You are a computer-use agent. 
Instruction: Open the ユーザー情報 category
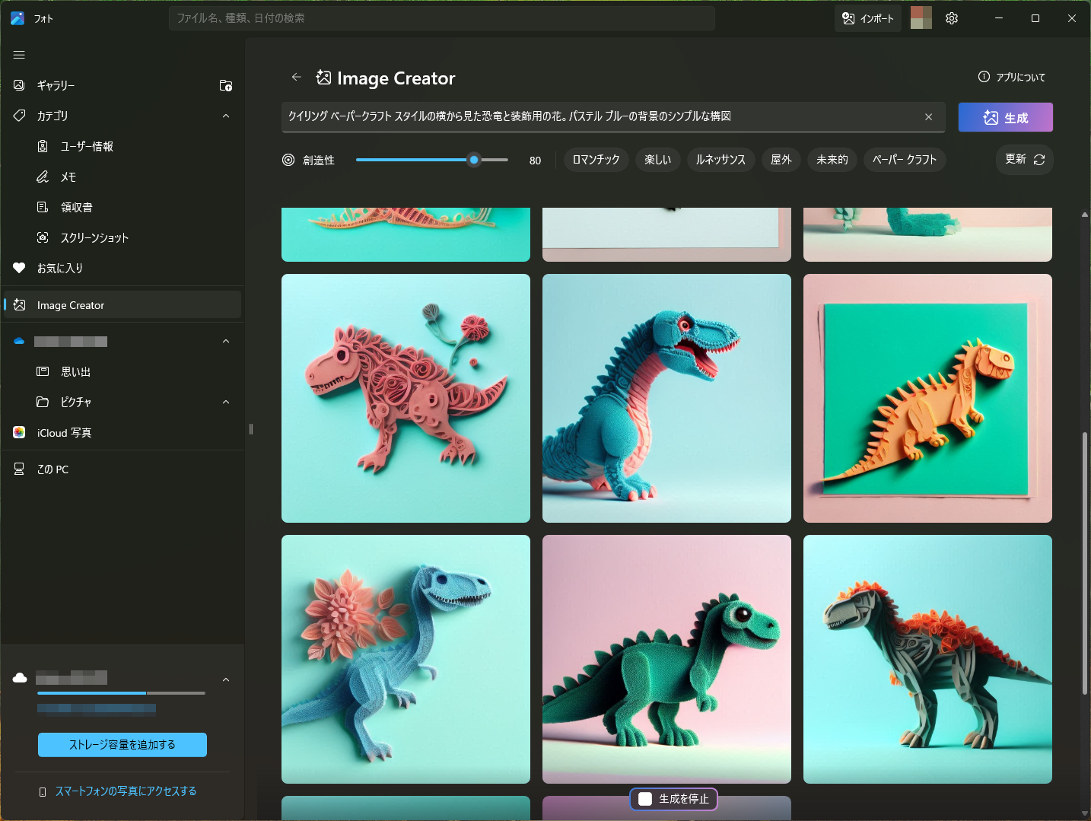click(x=122, y=146)
